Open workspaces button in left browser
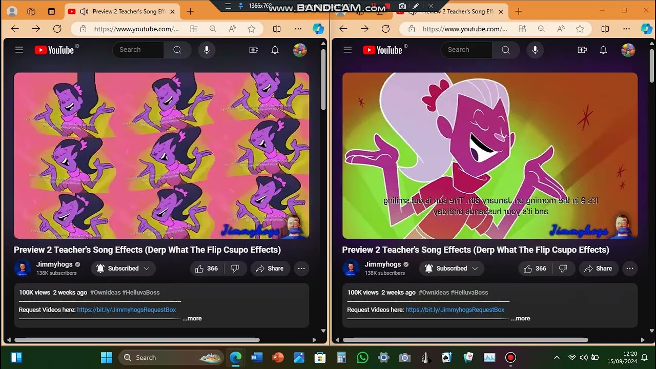 pos(31,11)
